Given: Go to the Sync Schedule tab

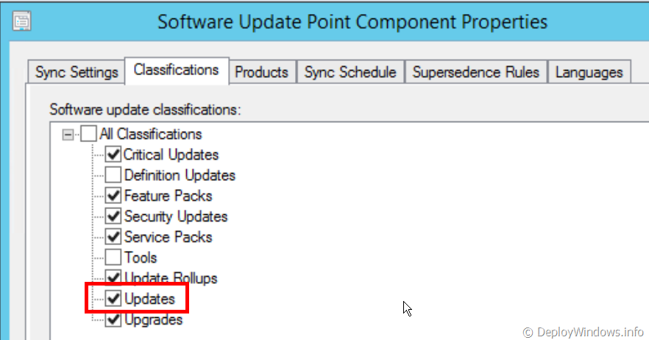Looking at the screenshot, I should click(x=350, y=72).
